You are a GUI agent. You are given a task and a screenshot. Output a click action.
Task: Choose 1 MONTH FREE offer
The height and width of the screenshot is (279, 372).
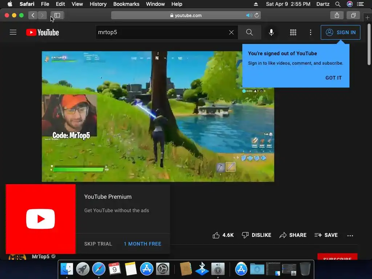click(x=142, y=244)
